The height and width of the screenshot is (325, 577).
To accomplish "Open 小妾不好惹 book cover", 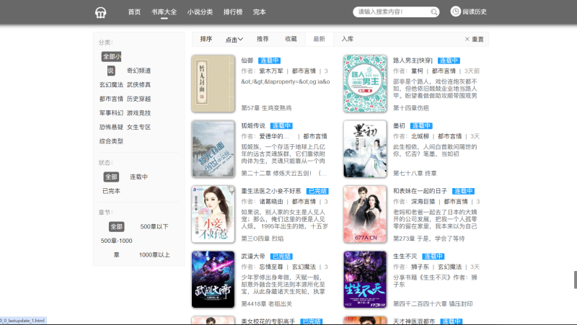I will tap(213, 214).
